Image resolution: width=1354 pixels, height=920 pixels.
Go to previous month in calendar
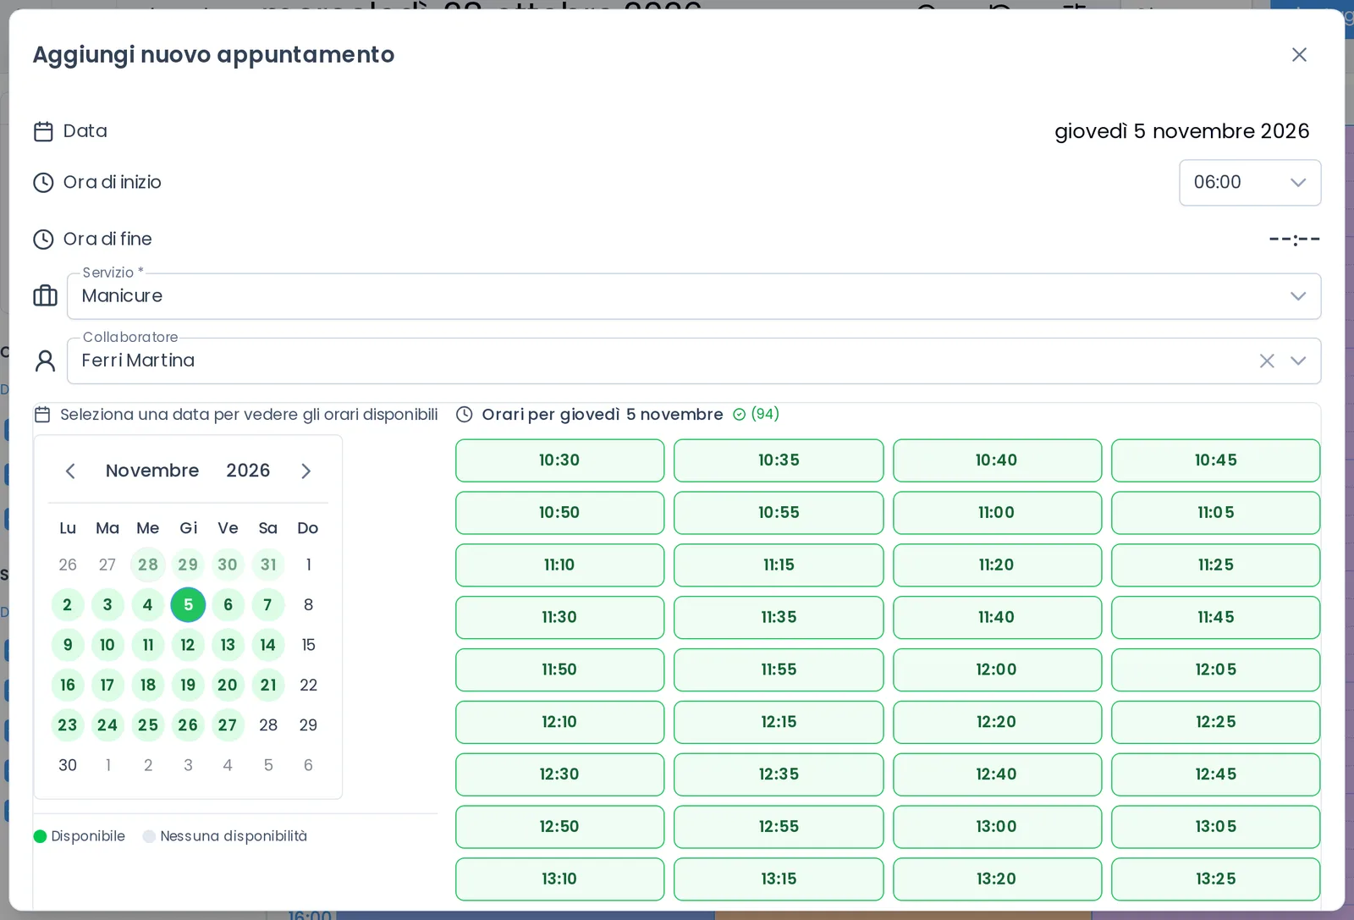pyautogui.click(x=70, y=471)
